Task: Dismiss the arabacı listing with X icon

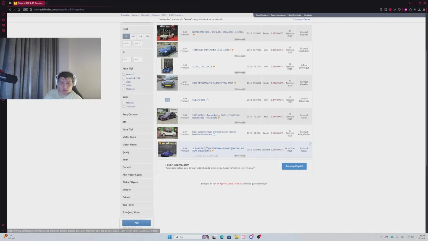Action: tap(310, 144)
